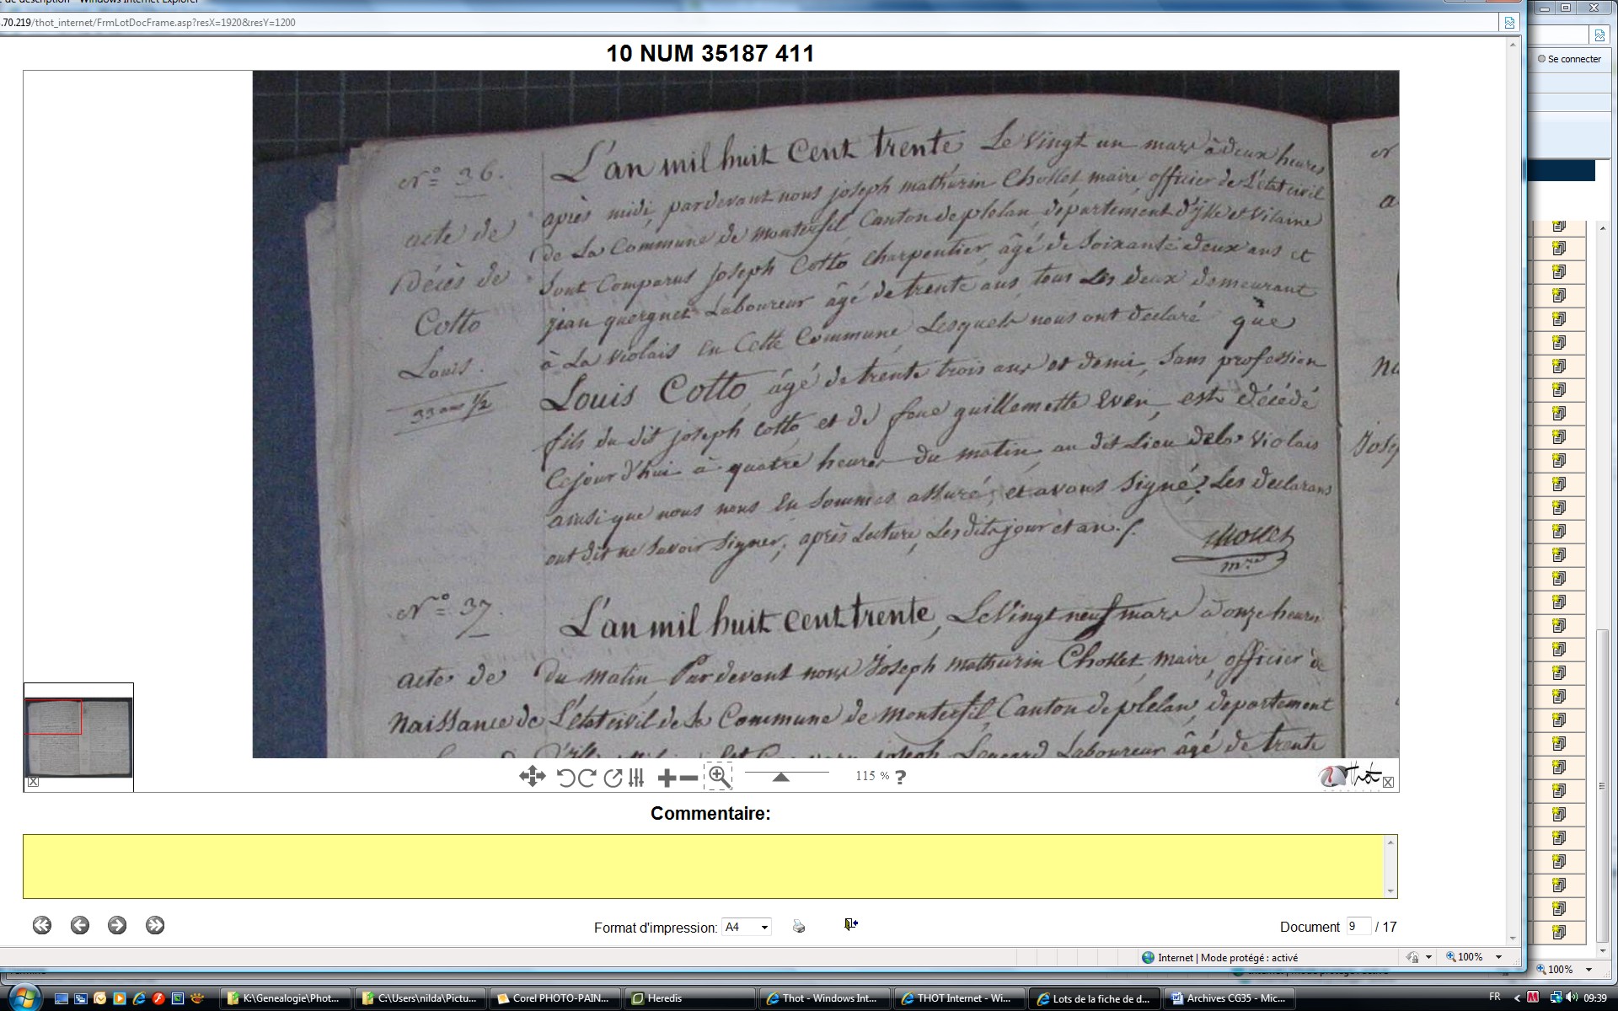Select the move/pan image tool
The width and height of the screenshot is (1618, 1011).
[x=532, y=777]
